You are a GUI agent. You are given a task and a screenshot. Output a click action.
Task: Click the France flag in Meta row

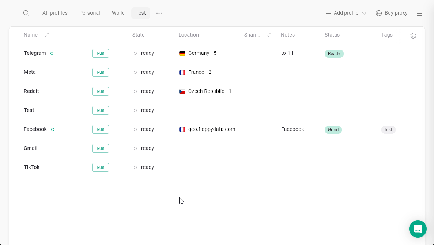tap(182, 72)
